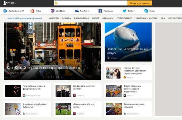Select the last carousel dot indicator
Screen dimensions: 182x120
click(x=61, y=77)
